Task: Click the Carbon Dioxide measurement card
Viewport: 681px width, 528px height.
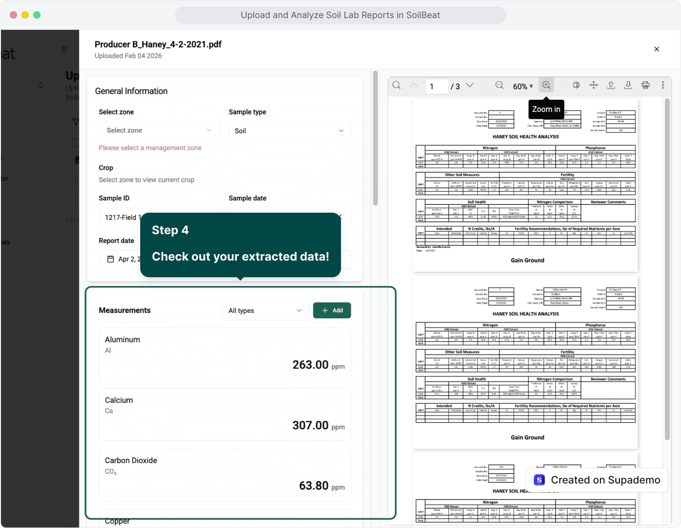Action: 225,475
